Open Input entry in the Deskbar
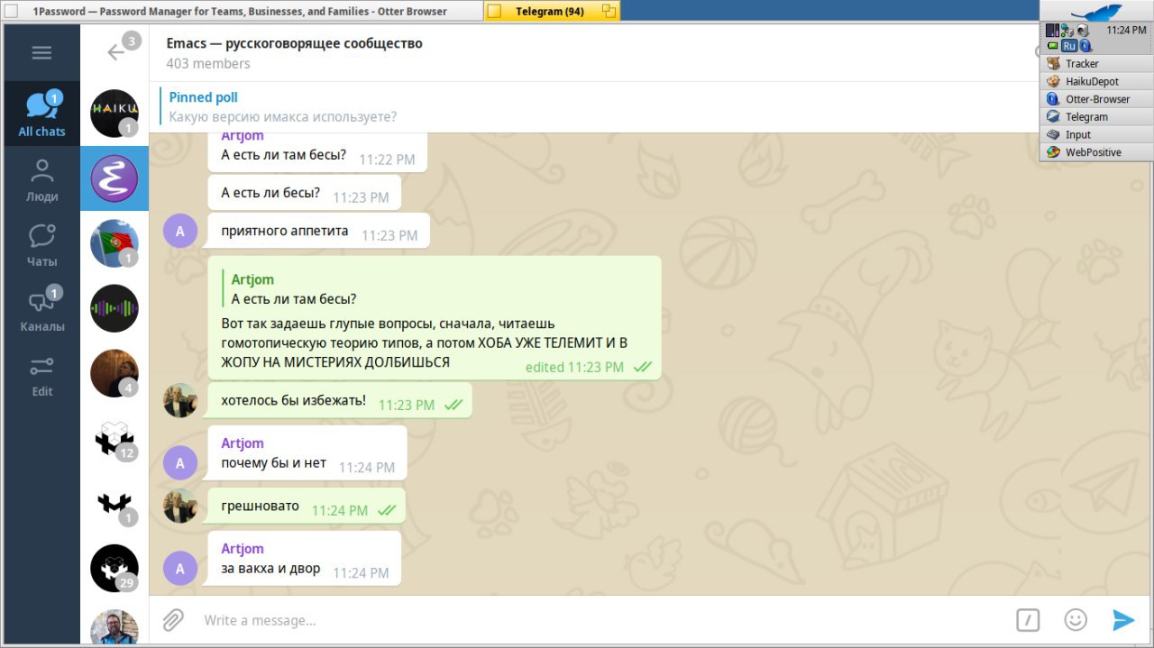 pos(1096,134)
